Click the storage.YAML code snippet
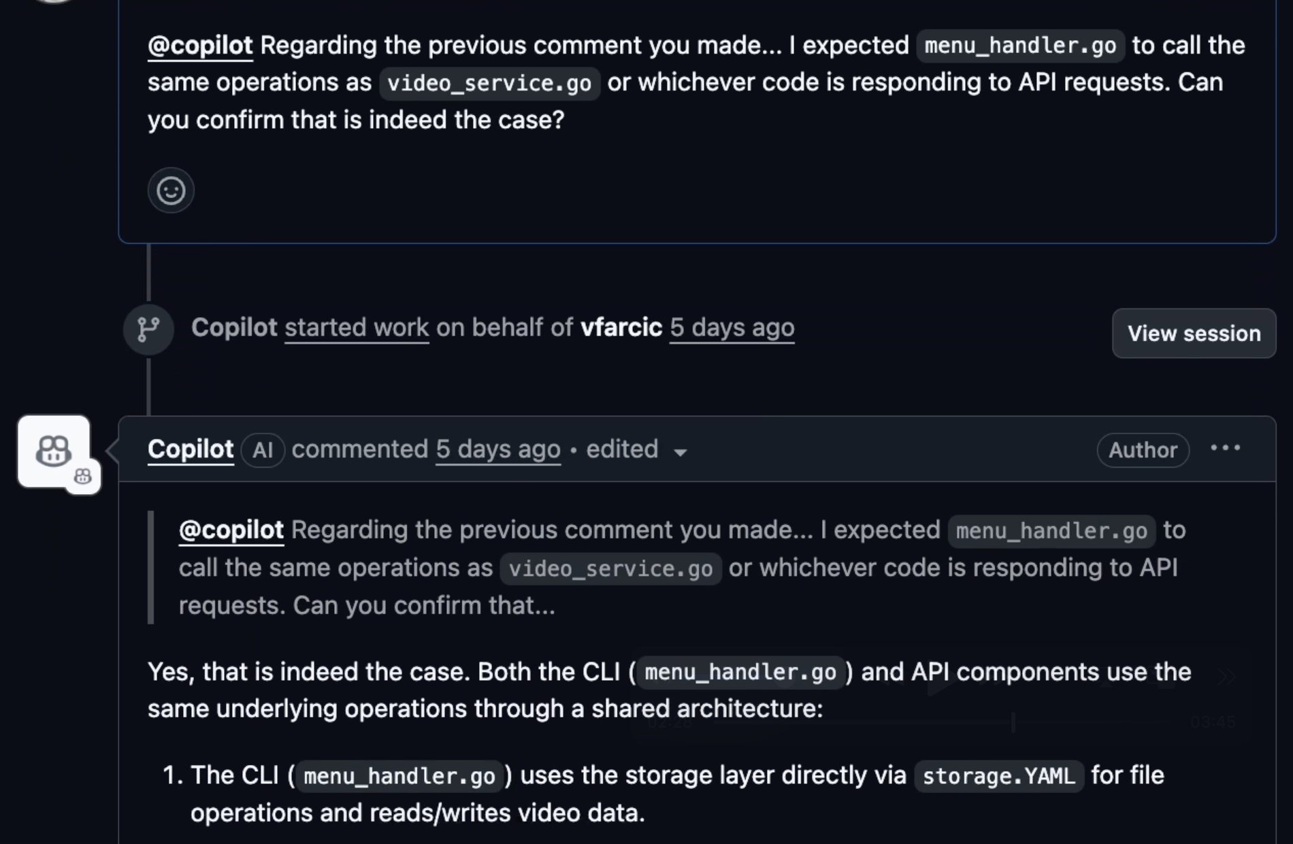The height and width of the screenshot is (844, 1293). click(998, 776)
